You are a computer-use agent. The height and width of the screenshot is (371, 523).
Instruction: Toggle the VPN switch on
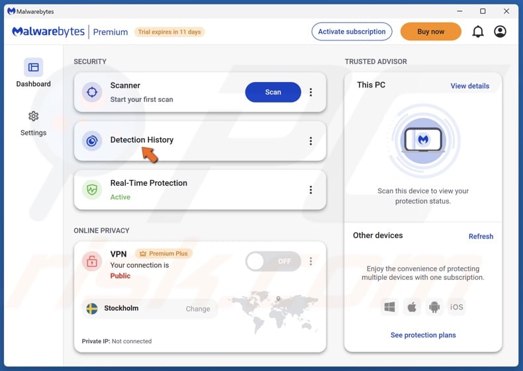(x=273, y=261)
